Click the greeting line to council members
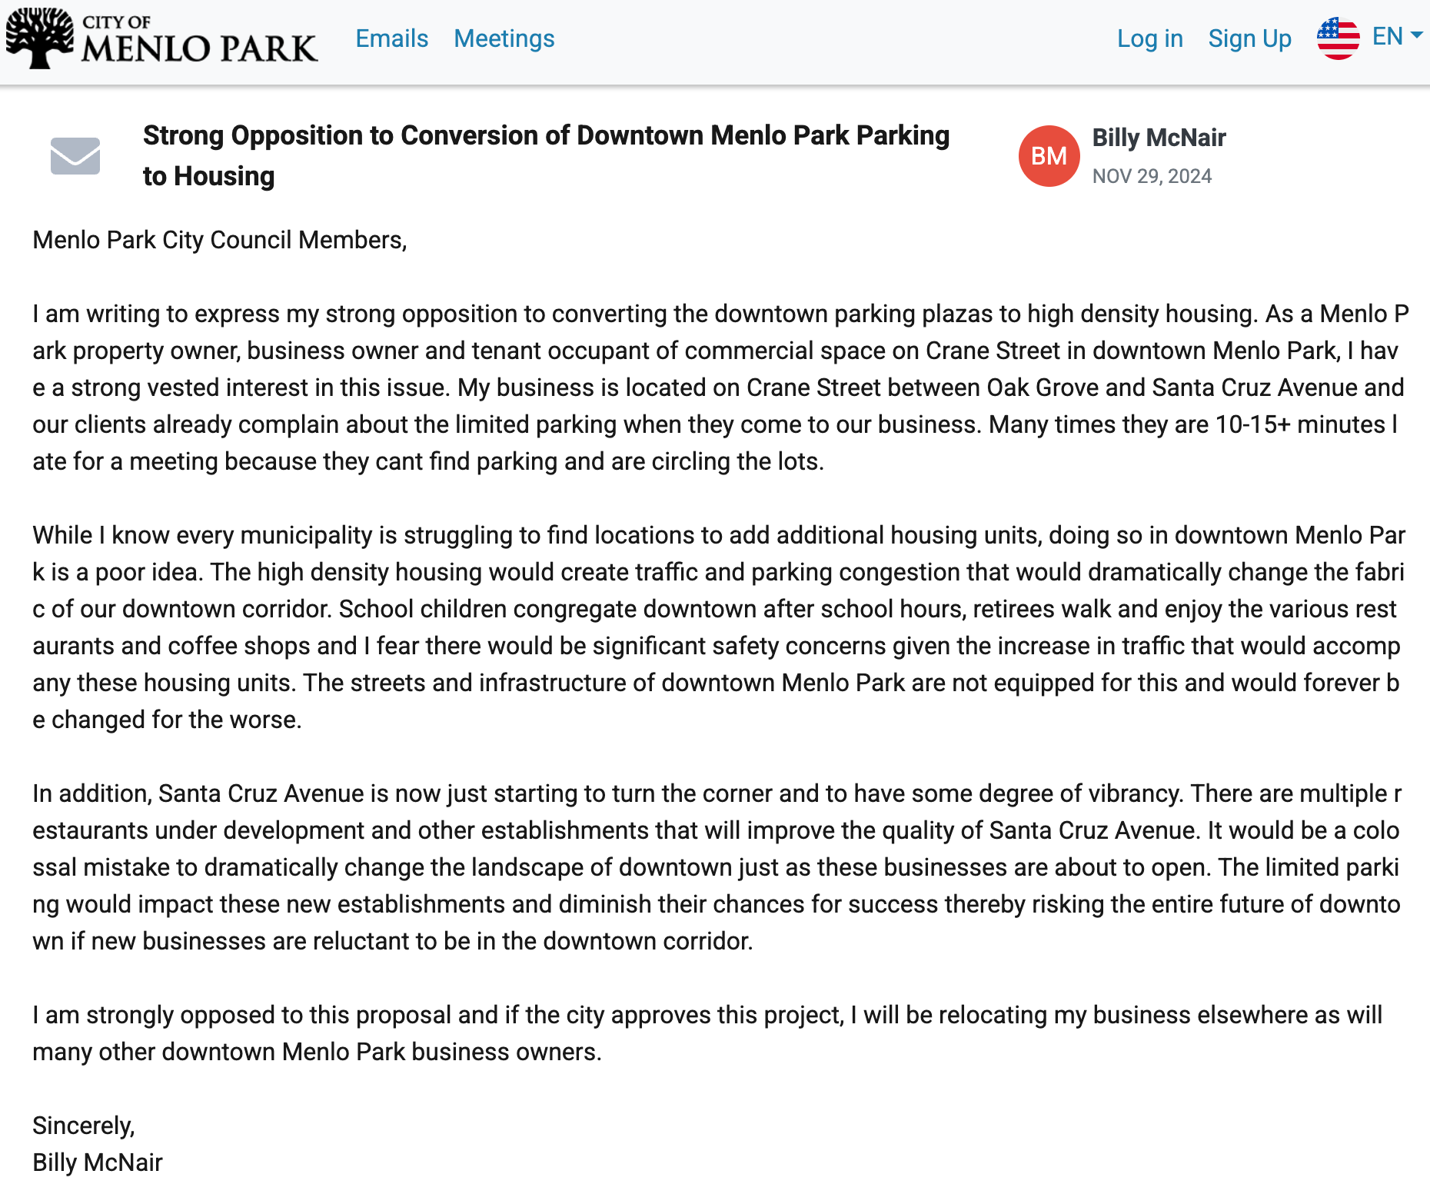1430x1184 pixels. click(219, 240)
